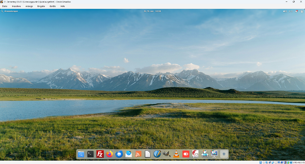Launch AnyDesk from the dock

[186, 154]
